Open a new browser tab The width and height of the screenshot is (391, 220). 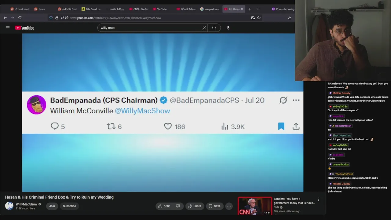250,9
